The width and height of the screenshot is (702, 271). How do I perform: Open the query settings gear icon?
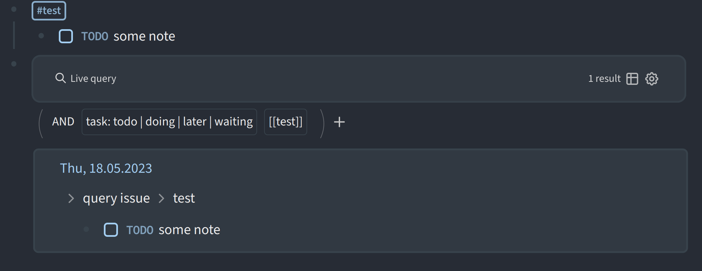[651, 78]
